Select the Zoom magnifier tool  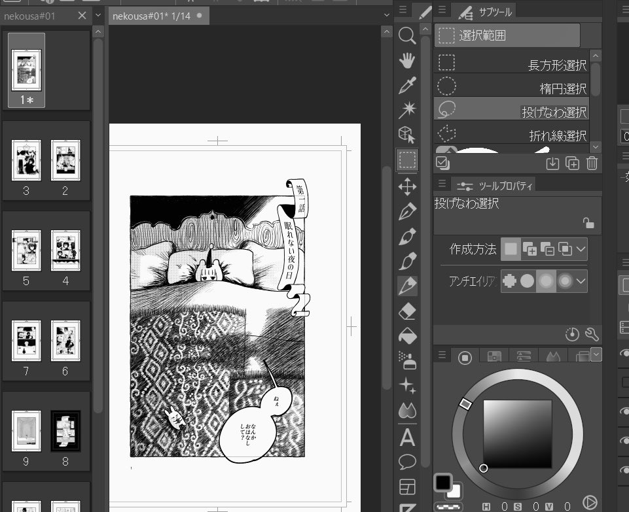tap(407, 36)
